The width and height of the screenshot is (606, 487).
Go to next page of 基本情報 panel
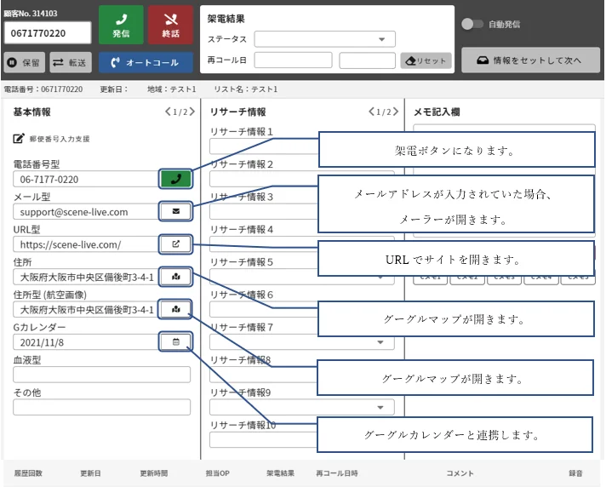(189, 112)
